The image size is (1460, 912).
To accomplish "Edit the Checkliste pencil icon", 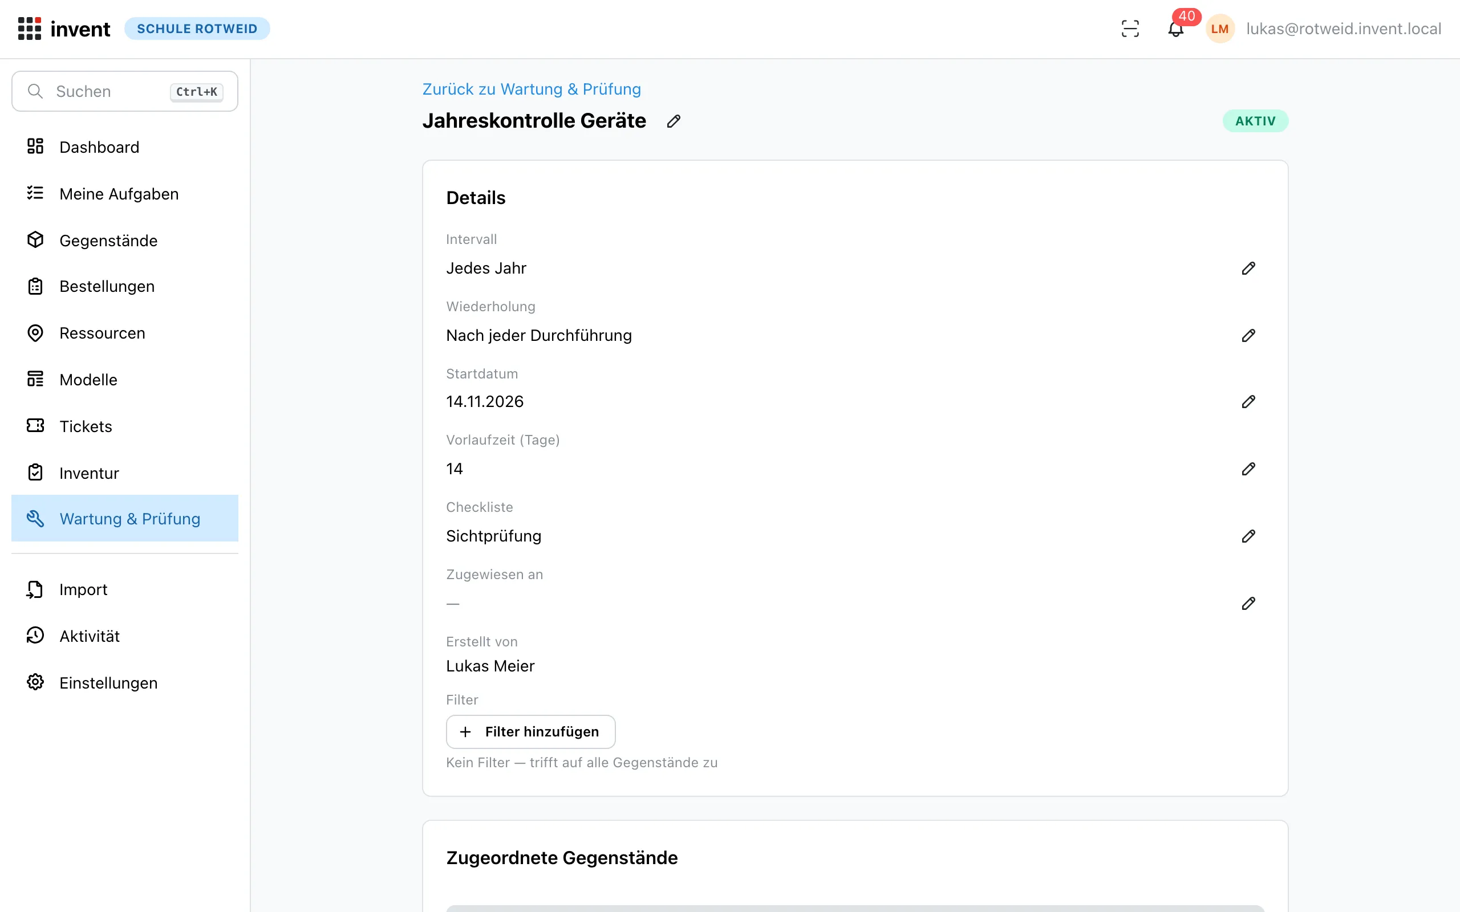I will coord(1248,536).
